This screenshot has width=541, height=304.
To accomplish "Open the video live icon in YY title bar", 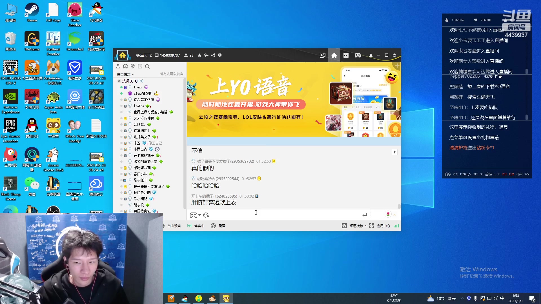I will coord(323,55).
